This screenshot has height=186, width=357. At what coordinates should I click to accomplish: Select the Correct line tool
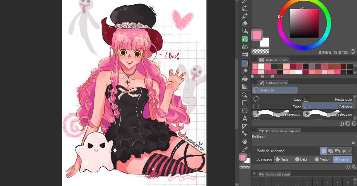pos(245,134)
